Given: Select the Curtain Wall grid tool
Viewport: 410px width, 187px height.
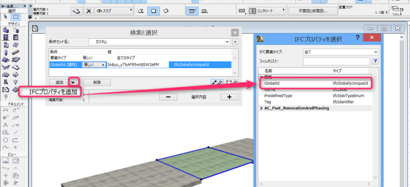Looking at the screenshot, I should point(16,45).
